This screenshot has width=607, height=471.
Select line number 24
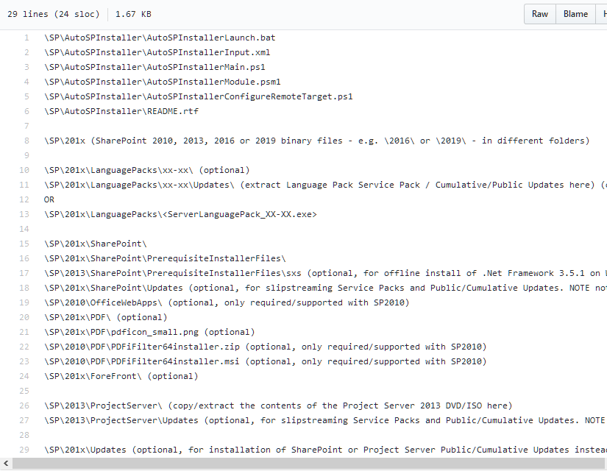click(x=24, y=376)
